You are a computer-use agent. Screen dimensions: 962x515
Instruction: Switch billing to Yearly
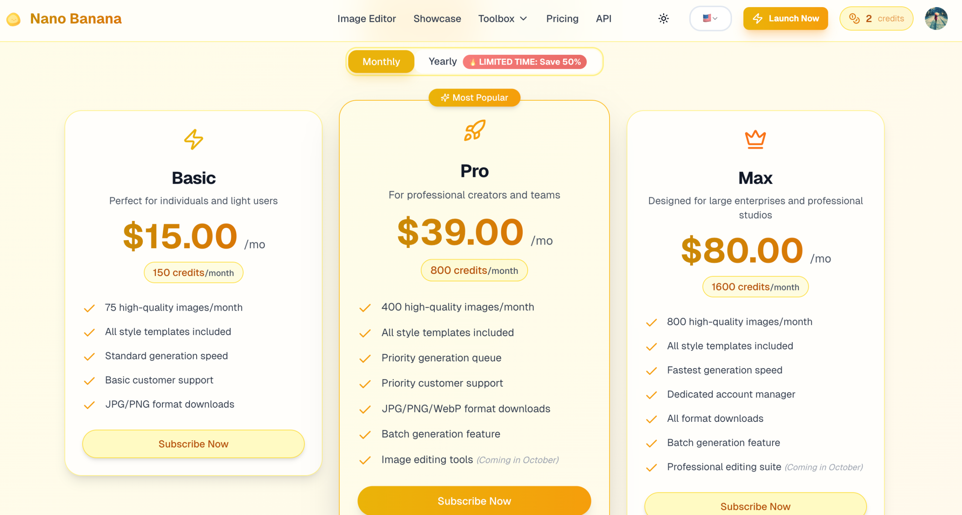442,62
